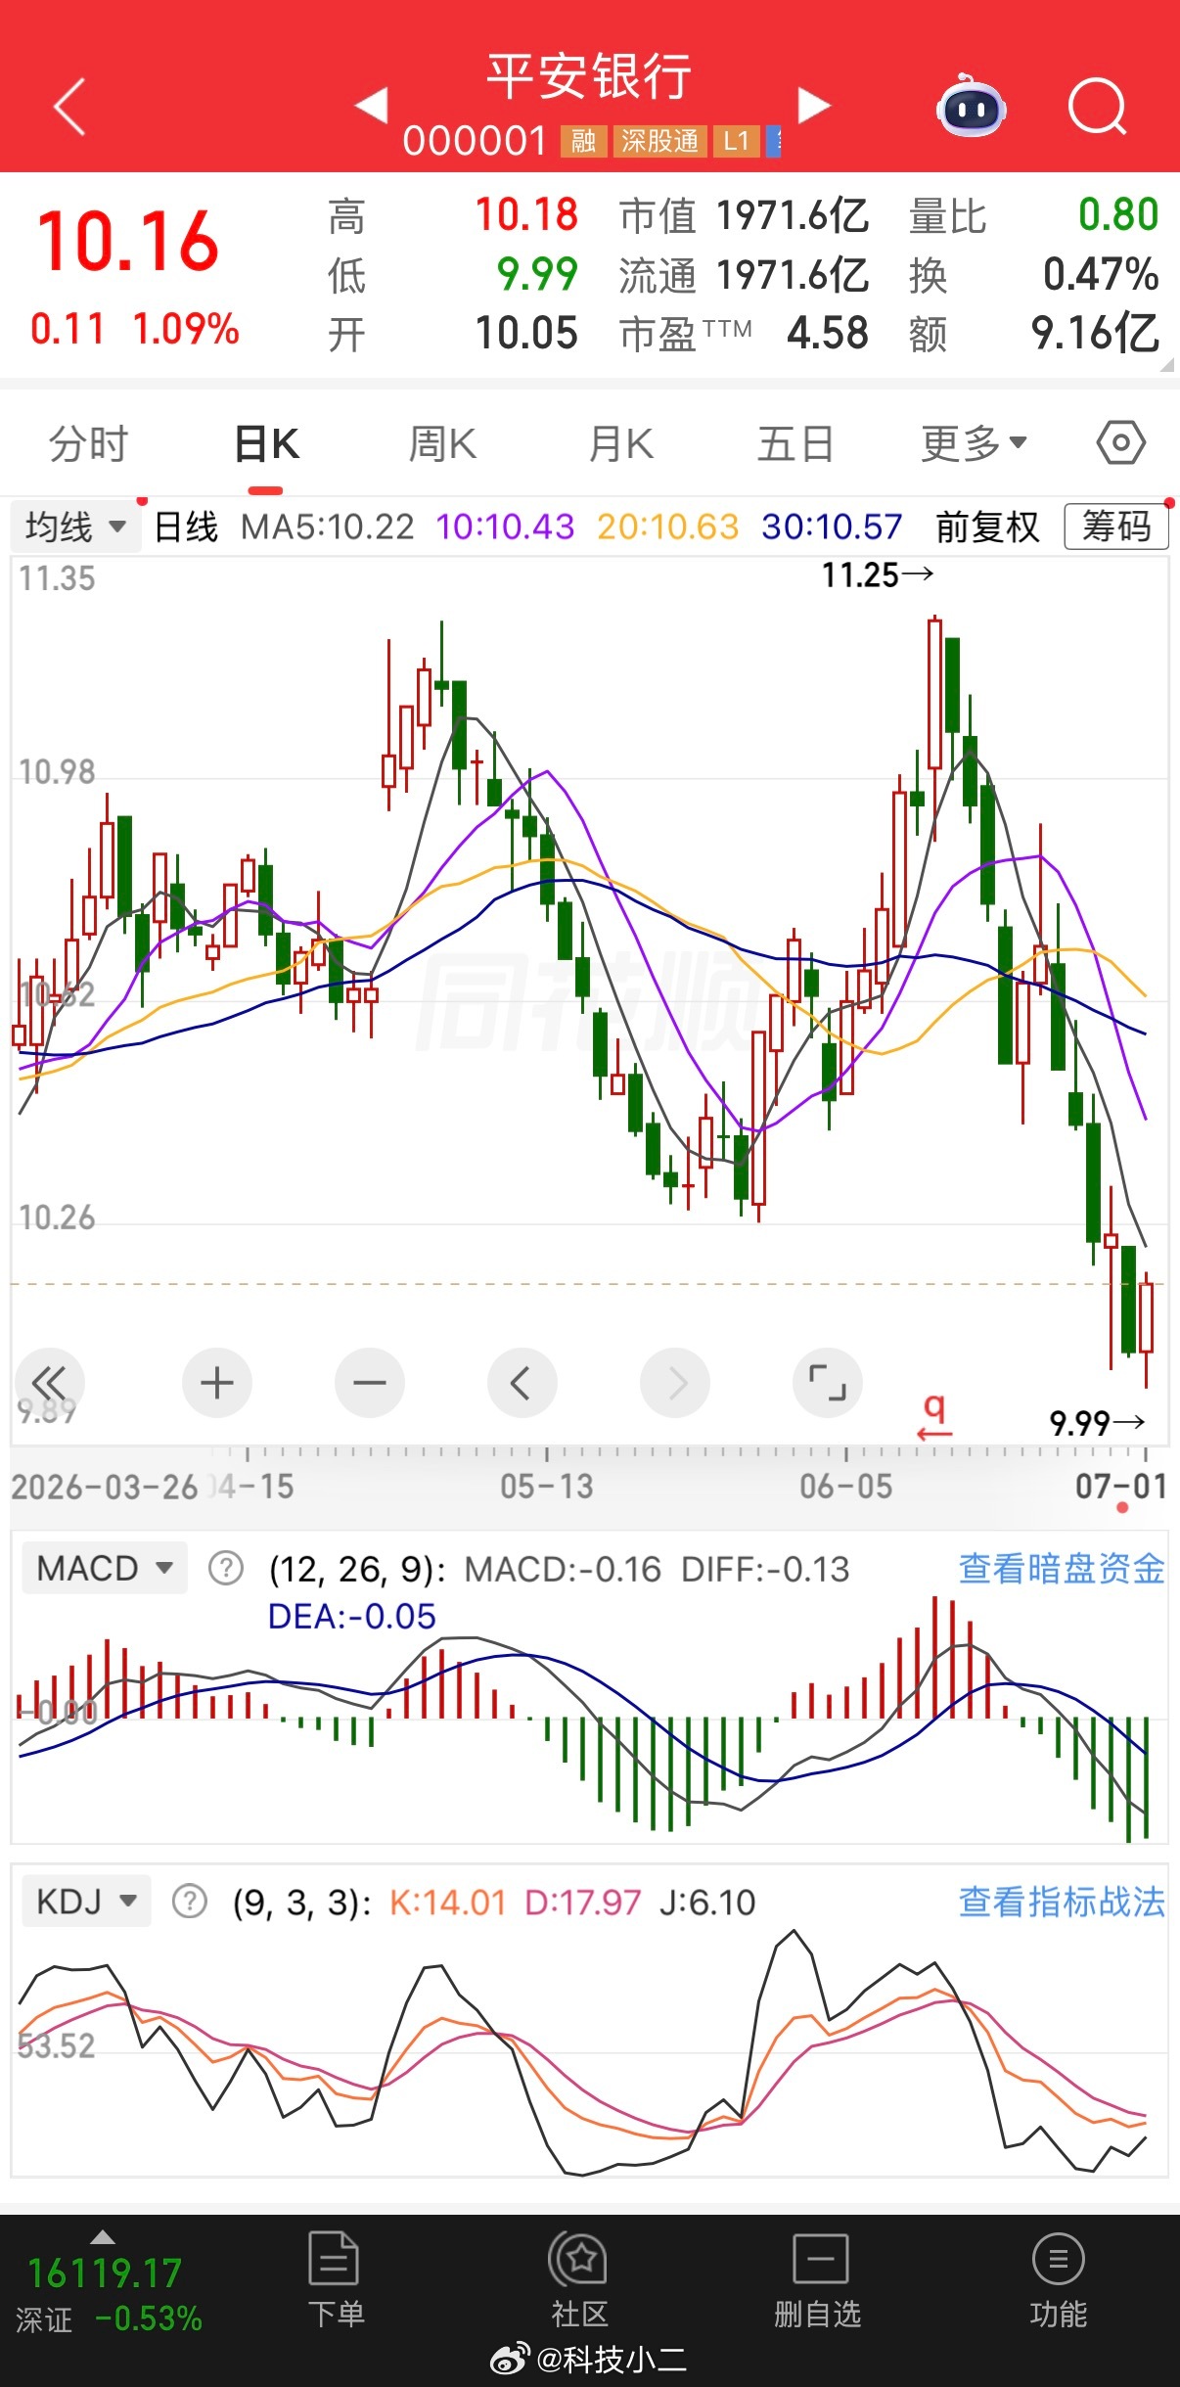The height and width of the screenshot is (2387, 1180).
Task: Open MACD help question icon
Action: point(225,1569)
